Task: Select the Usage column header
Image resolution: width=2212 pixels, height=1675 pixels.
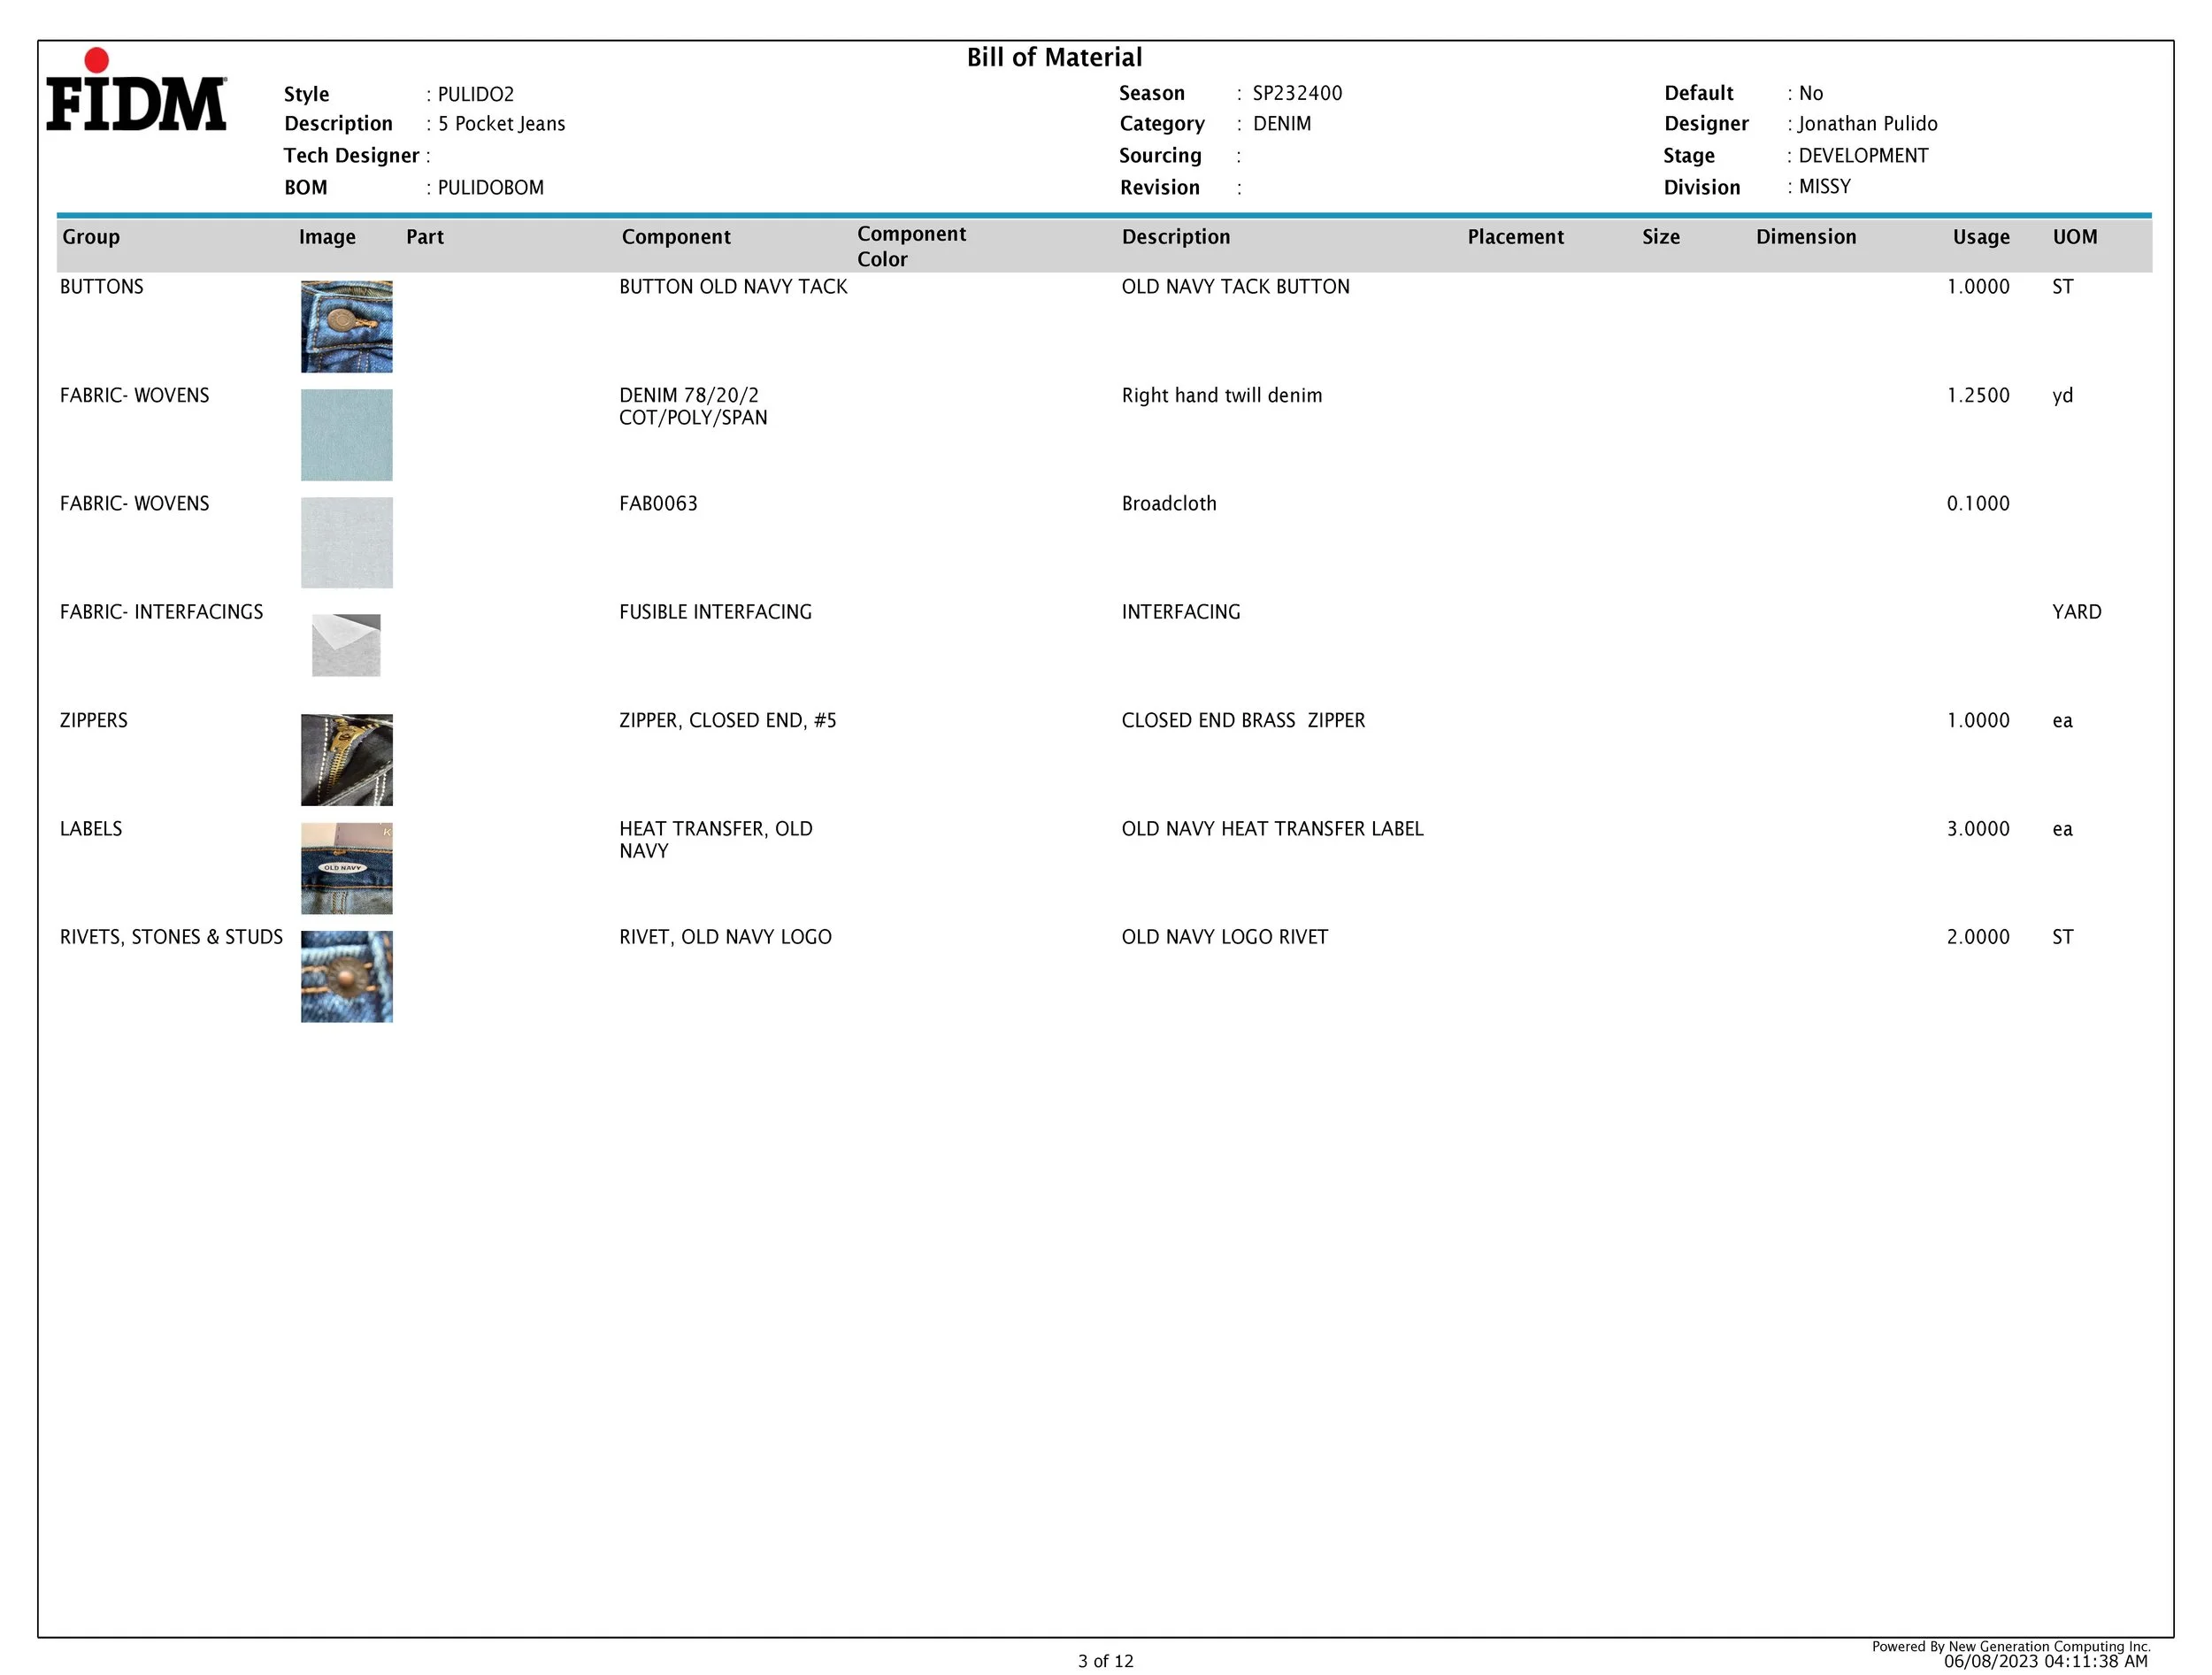Action: click(1980, 237)
